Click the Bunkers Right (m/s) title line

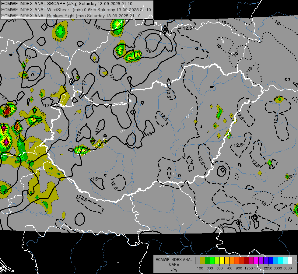pyautogui.click(x=71, y=16)
